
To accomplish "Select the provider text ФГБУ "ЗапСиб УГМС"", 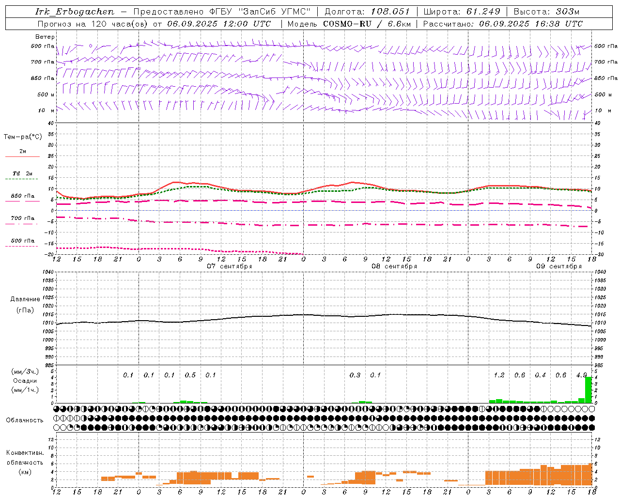I will (261, 12).
